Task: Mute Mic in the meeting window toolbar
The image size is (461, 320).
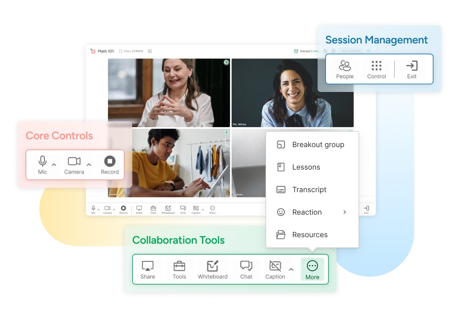Action: tap(93, 210)
